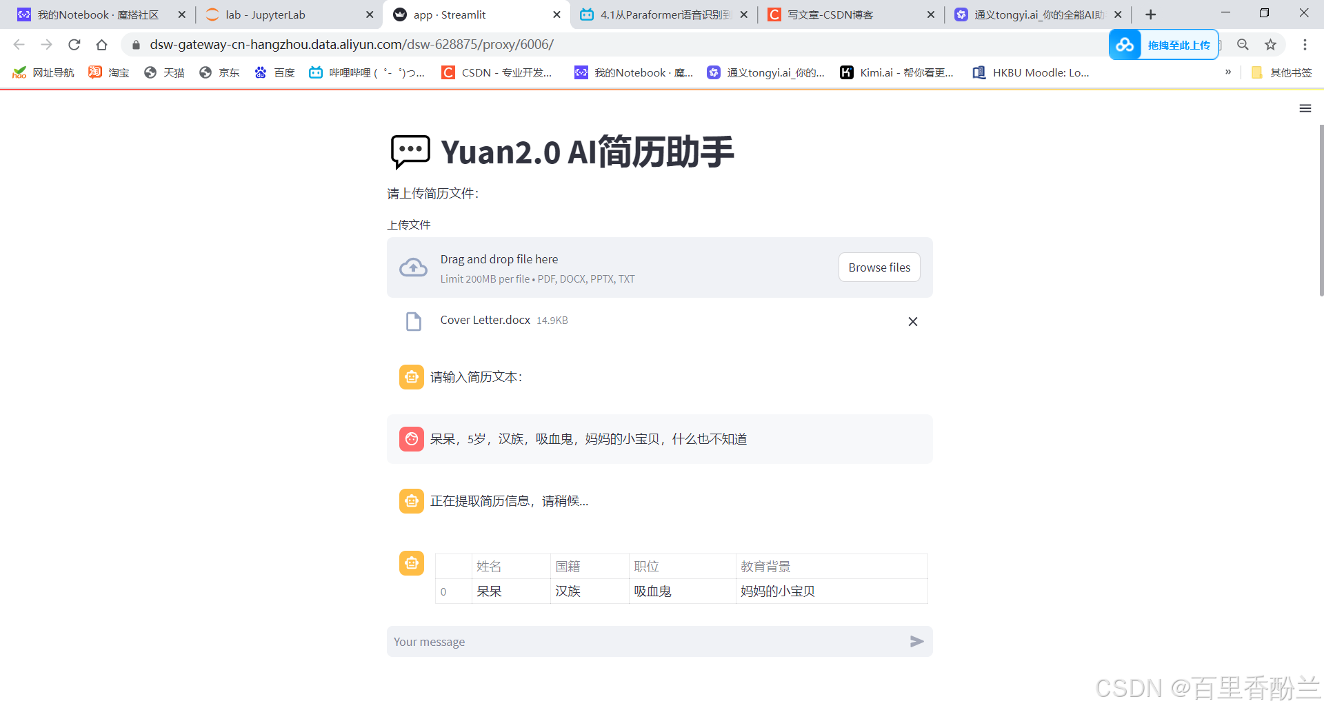
Task: Open a new browser tab
Action: point(1150,14)
